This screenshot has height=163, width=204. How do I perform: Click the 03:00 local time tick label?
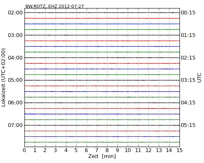(15, 35)
